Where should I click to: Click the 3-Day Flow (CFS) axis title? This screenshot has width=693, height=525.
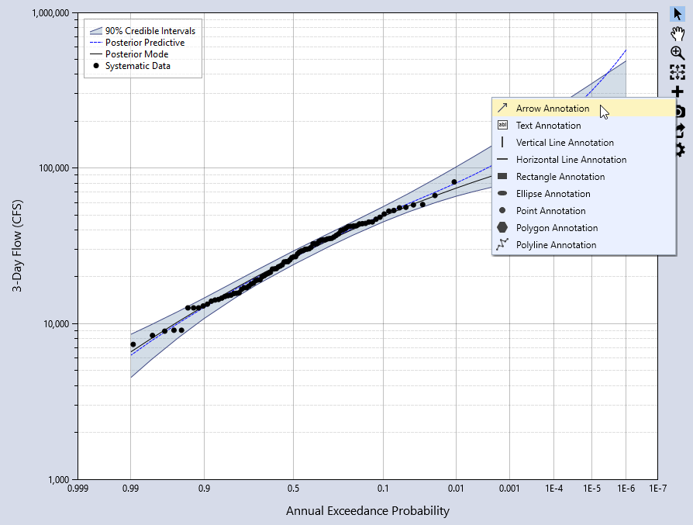17,247
